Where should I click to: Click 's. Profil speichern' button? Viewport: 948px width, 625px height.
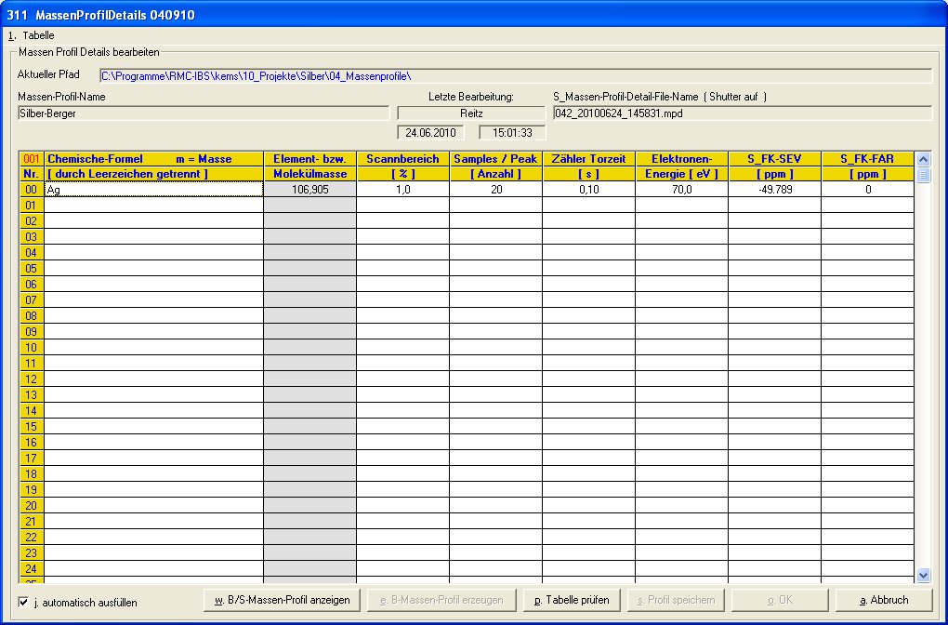[x=676, y=600]
